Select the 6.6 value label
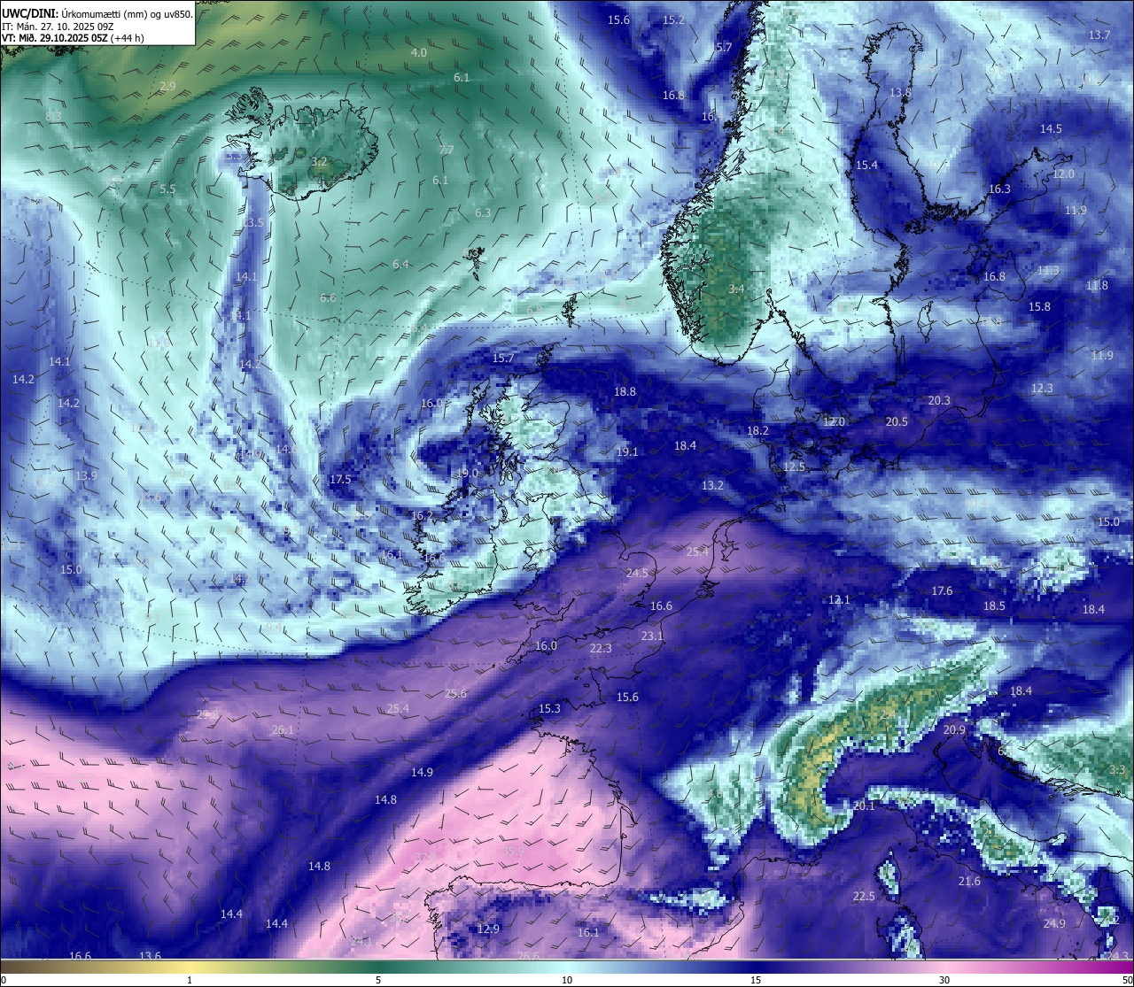The image size is (1134, 987). (x=328, y=297)
